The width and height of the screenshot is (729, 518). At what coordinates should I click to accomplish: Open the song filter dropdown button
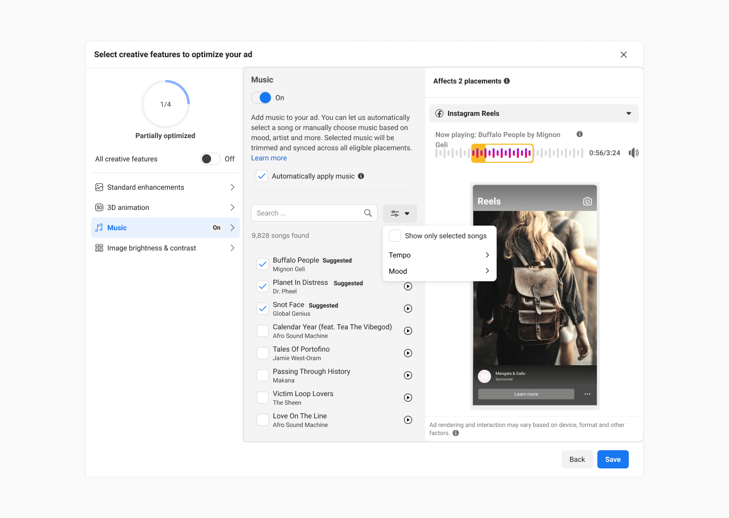pyautogui.click(x=399, y=213)
